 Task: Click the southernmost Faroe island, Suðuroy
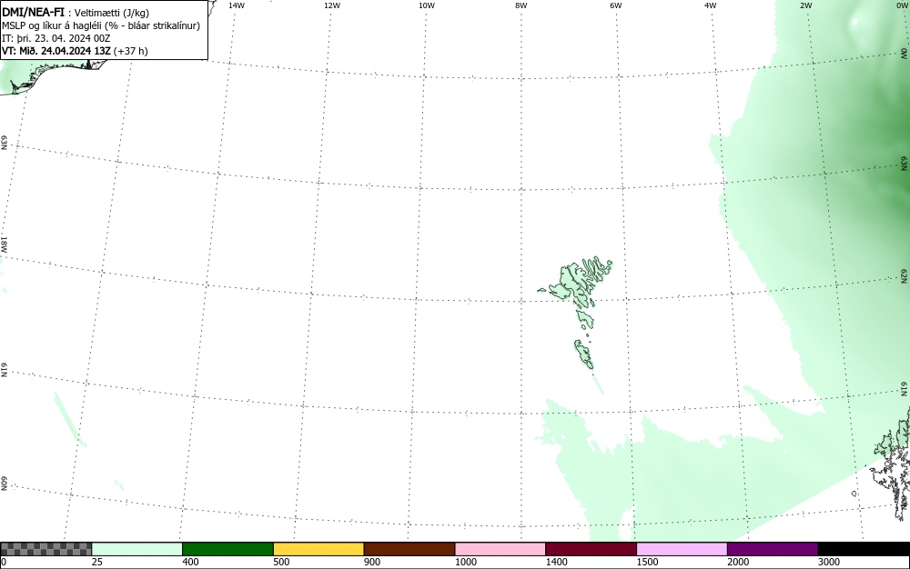click(x=584, y=354)
